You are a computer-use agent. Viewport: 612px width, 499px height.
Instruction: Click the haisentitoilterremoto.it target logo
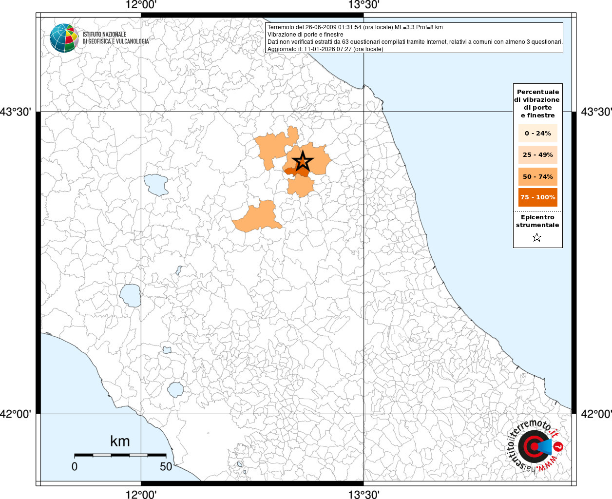(534, 447)
